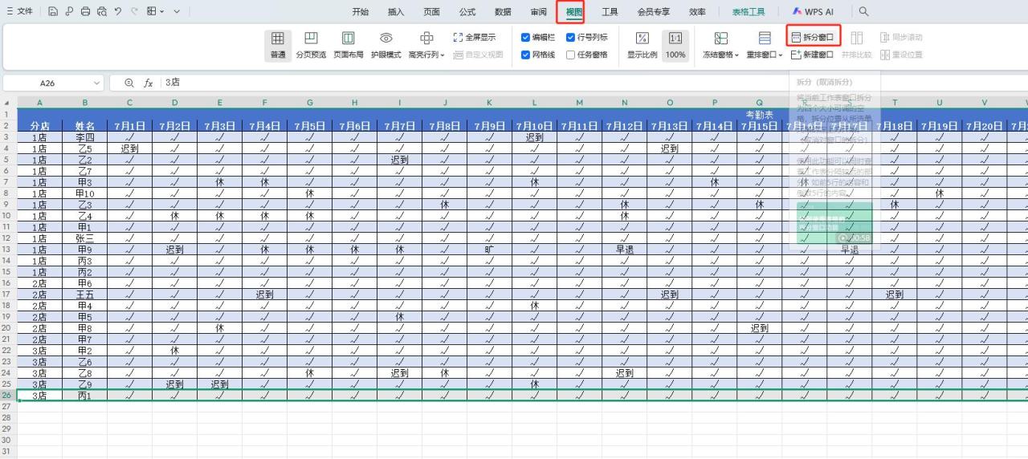Open 分页预览 page break preview
Image resolution: width=1028 pixels, height=459 pixels.
(311, 46)
